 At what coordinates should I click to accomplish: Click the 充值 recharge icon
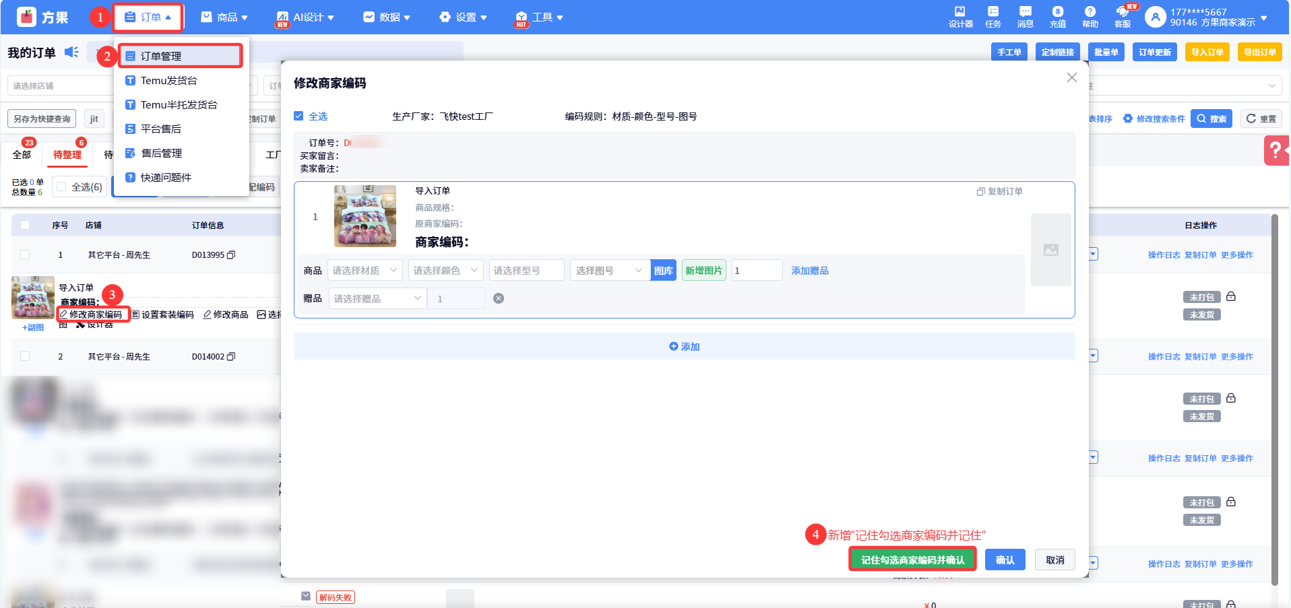click(1057, 16)
